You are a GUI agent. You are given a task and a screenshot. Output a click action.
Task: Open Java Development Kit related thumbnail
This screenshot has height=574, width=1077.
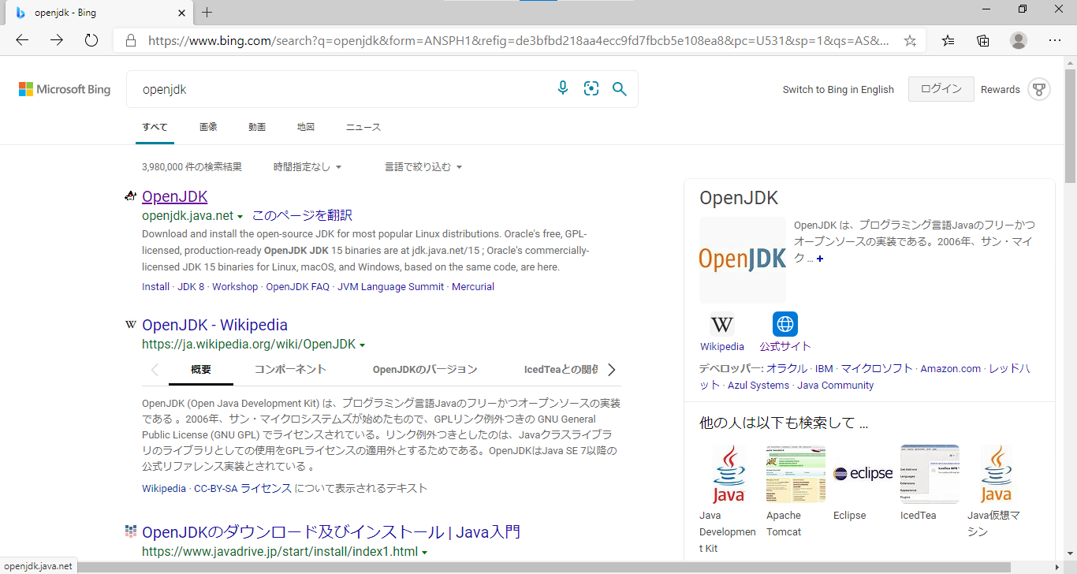729,474
